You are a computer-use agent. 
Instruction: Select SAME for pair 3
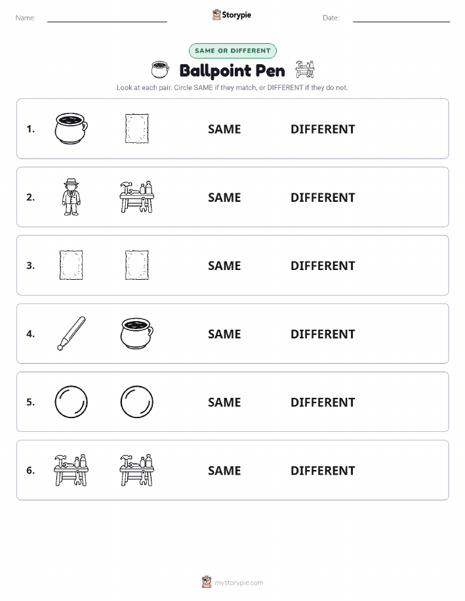(x=224, y=265)
